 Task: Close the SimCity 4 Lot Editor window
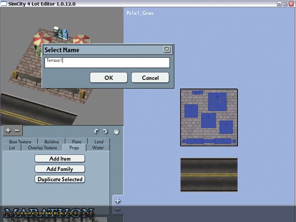291,4
